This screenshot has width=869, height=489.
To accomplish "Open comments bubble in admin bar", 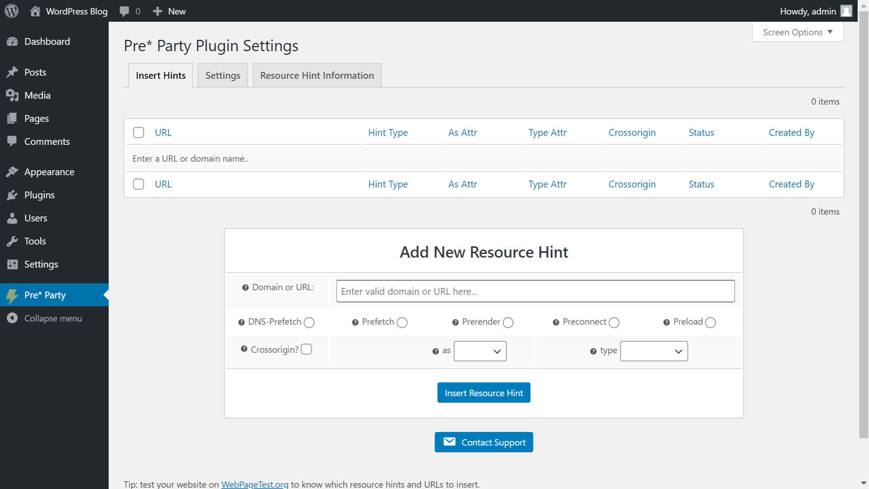I will (124, 11).
